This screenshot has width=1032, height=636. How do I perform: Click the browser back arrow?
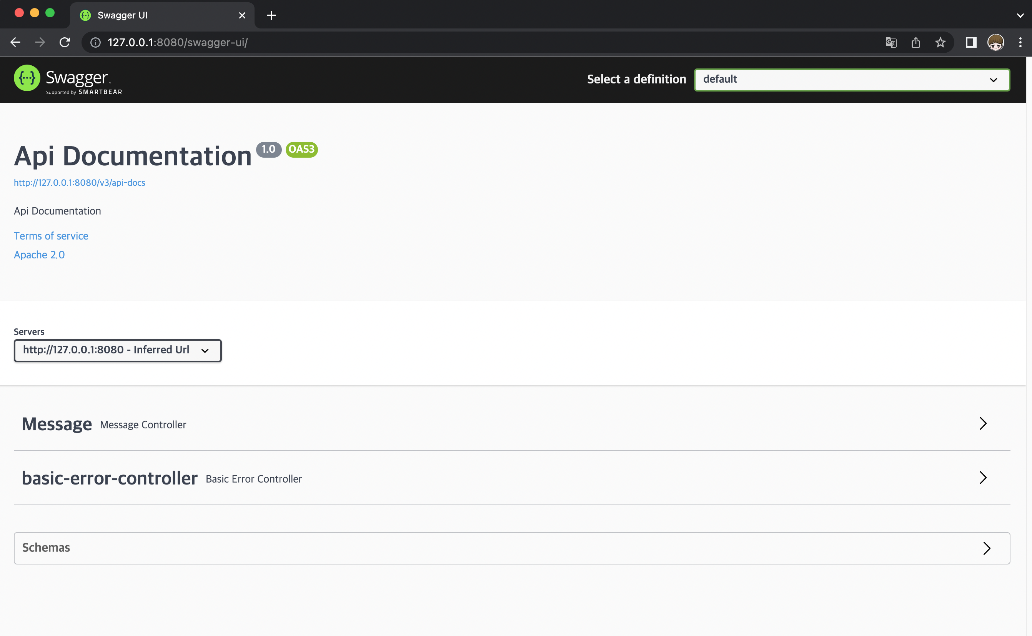coord(15,42)
